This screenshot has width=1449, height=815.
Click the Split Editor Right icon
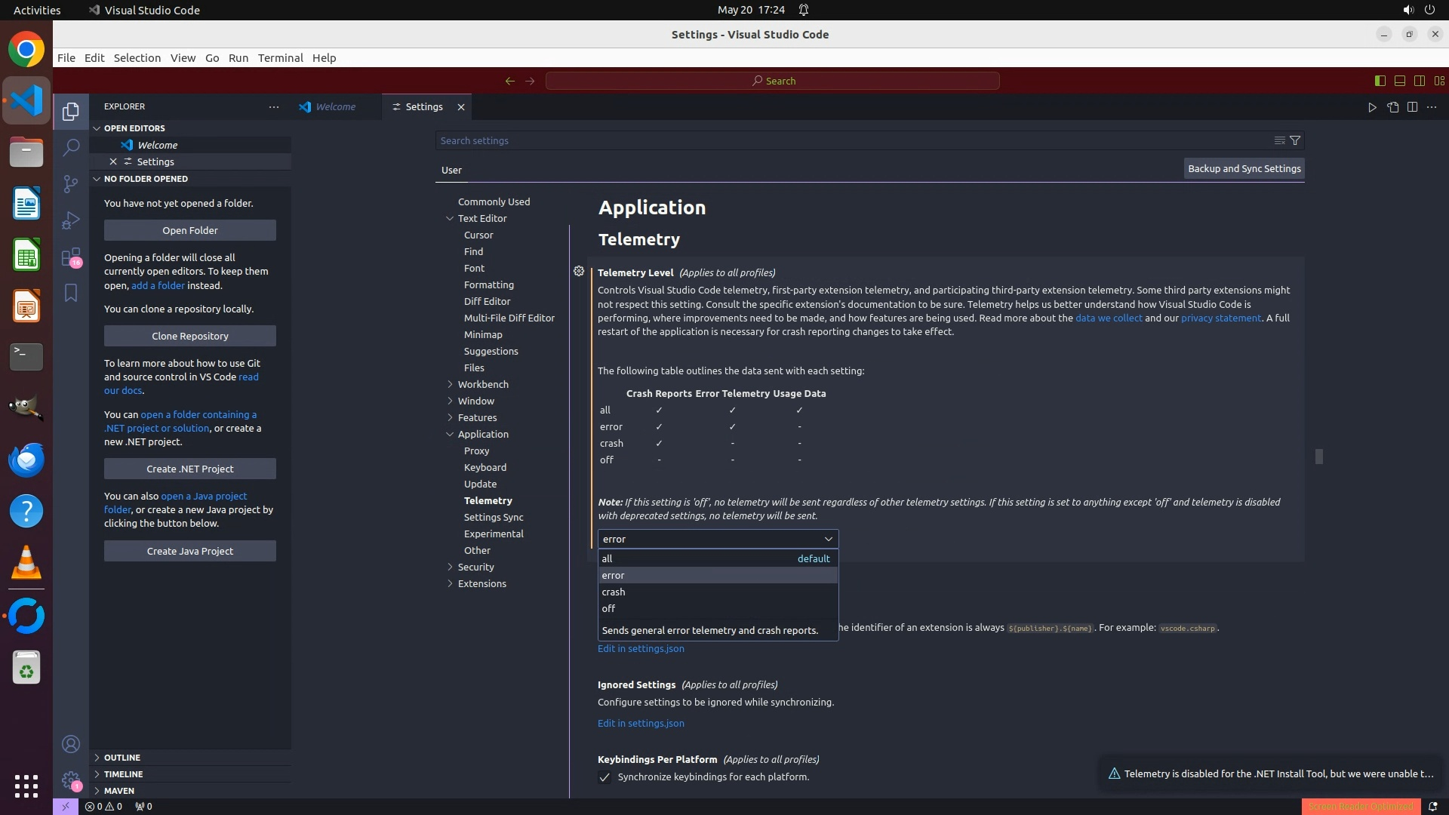click(x=1412, y=107)
